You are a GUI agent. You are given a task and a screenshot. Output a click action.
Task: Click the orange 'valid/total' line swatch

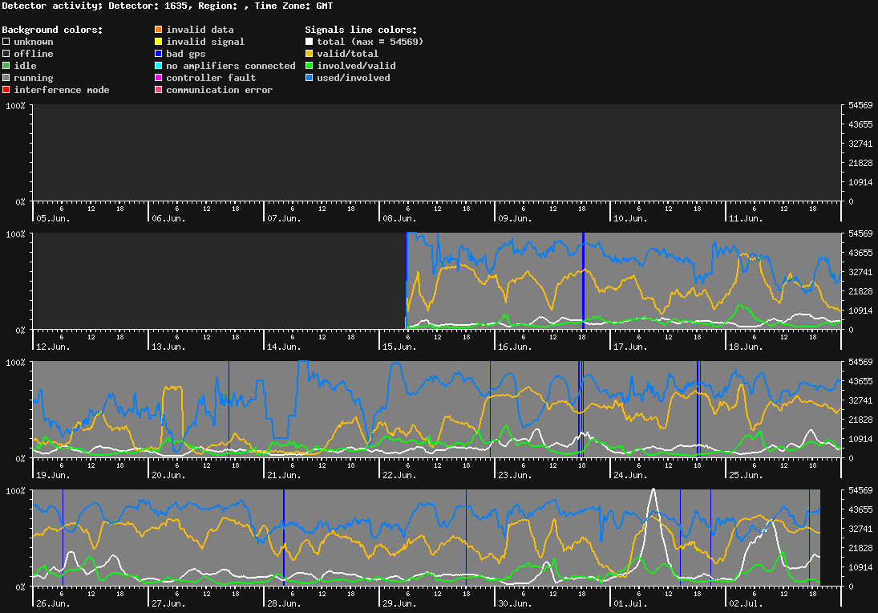point(309,54)
